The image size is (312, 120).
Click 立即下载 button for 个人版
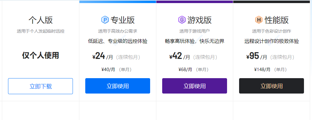tap(40, 86)
